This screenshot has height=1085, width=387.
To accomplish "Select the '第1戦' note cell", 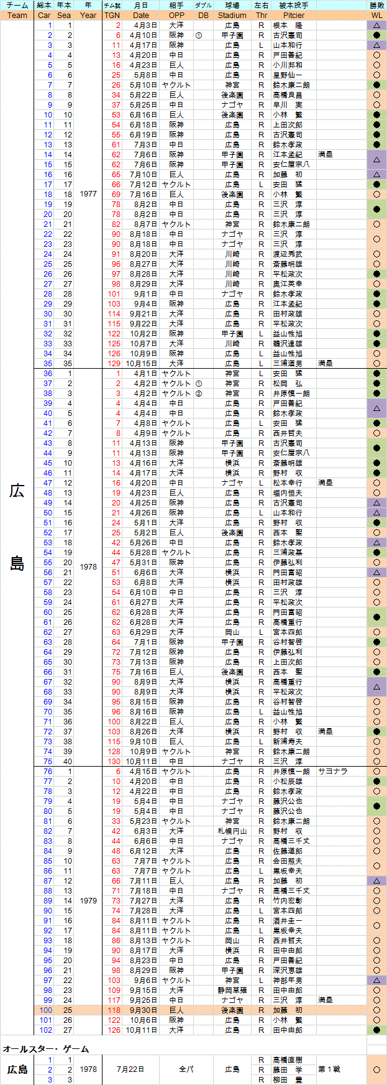I will click(x=329, y=1069).
